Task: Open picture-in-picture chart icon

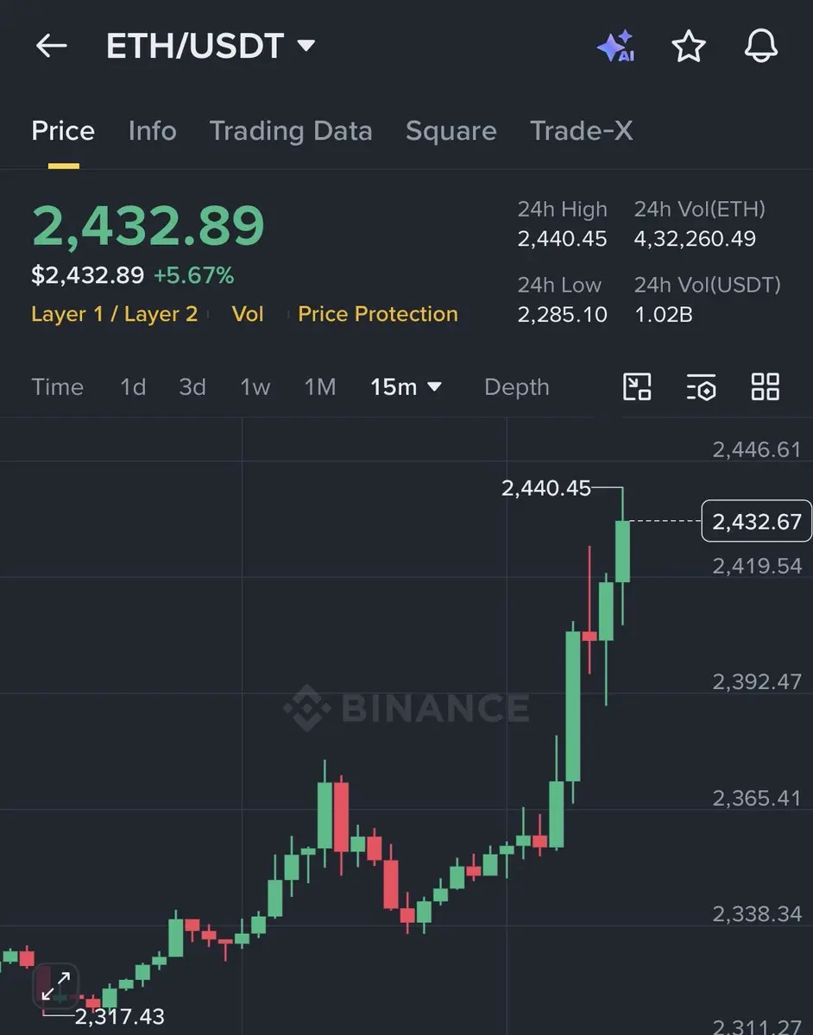Action: coord(637,387)
